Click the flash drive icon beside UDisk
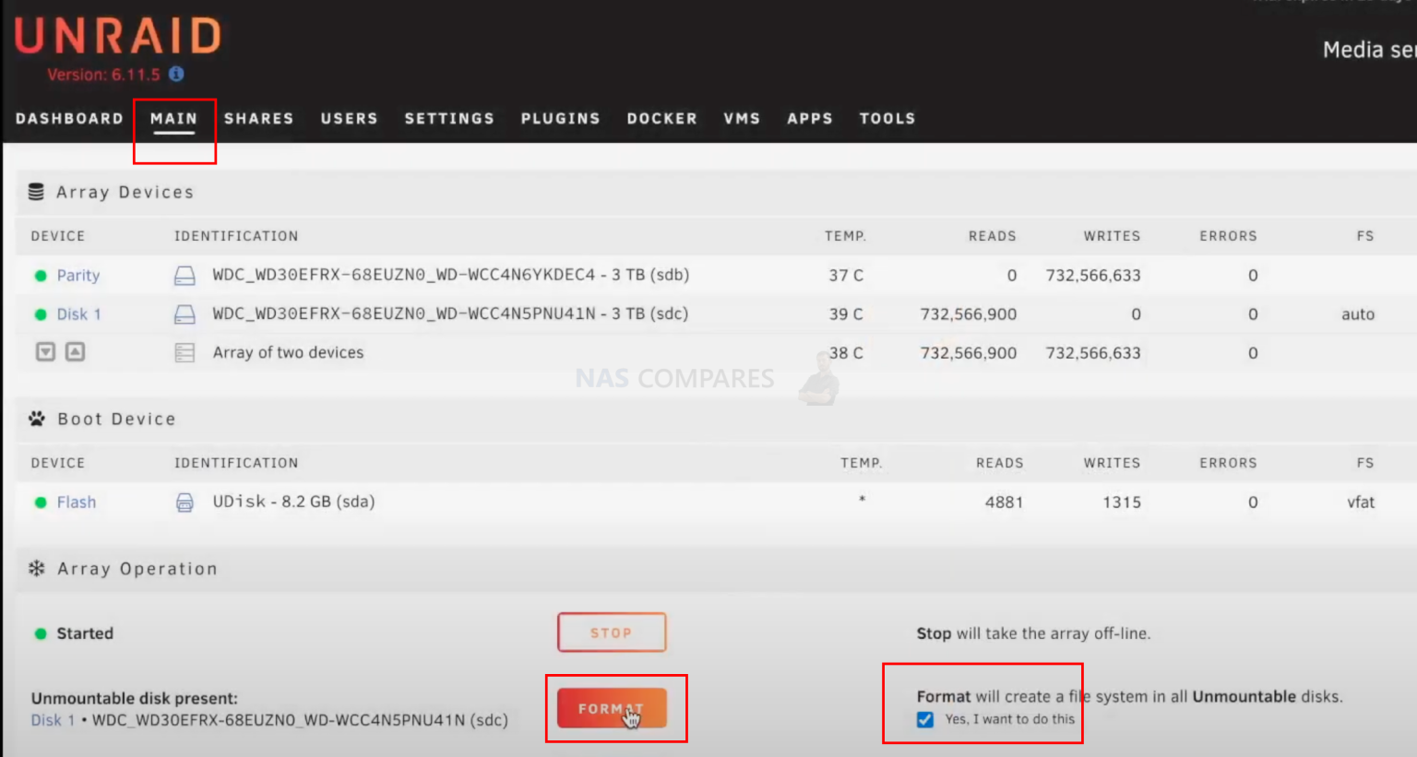 click(185, 501)
